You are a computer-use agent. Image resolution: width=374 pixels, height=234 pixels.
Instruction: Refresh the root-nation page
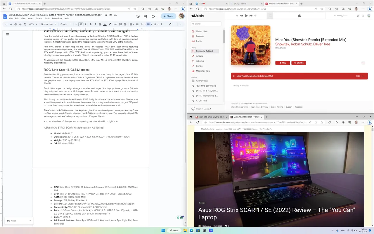198,122
